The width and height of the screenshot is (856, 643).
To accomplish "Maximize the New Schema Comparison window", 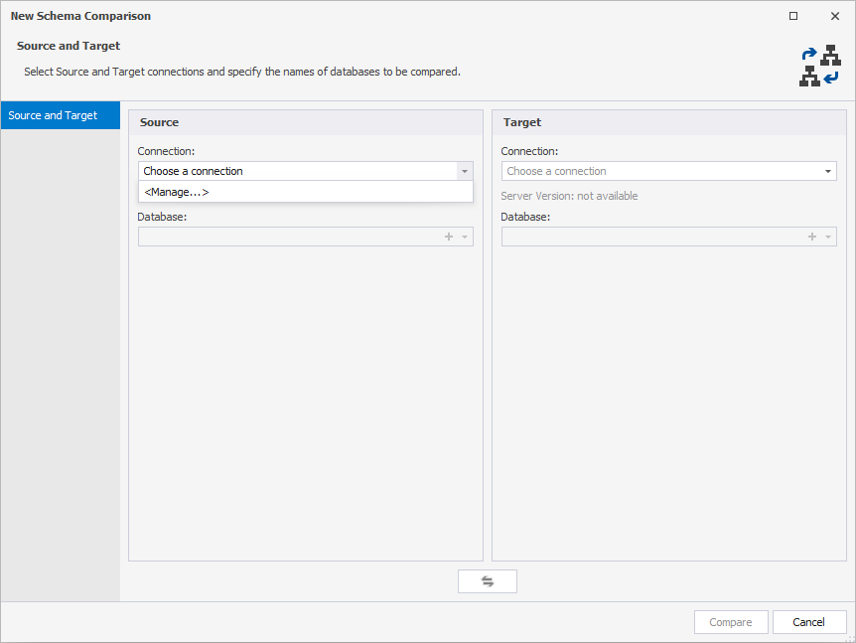I will click(x=793, y=16).
